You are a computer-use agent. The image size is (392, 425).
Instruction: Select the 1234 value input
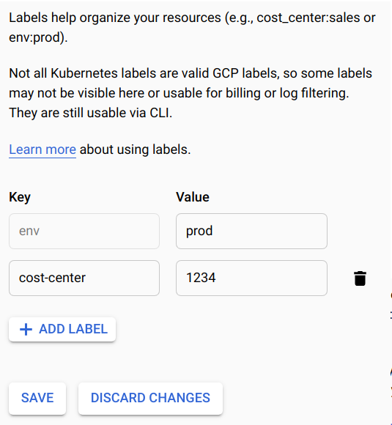(x=251, y=278)
